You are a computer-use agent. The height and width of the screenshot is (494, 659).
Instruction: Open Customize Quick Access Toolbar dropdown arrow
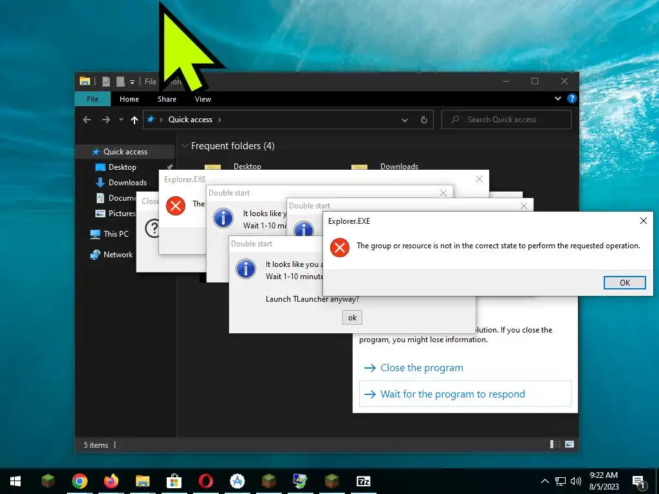(132, 82)
